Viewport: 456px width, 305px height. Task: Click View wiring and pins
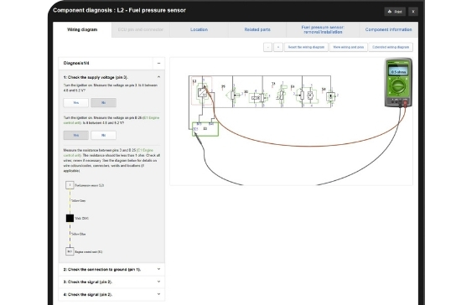349,47
